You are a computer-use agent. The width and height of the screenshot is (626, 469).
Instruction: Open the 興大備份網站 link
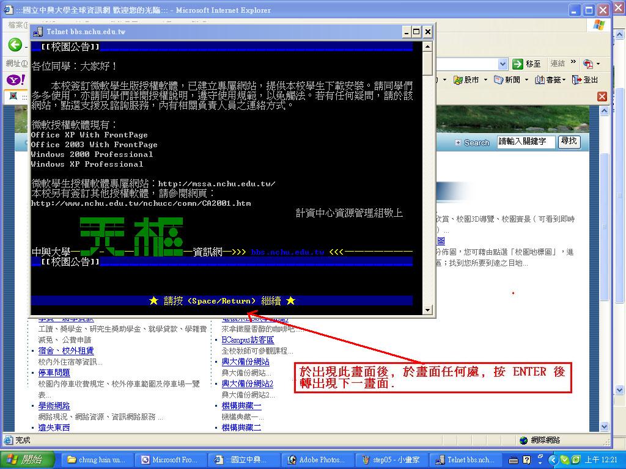(246, 362)
